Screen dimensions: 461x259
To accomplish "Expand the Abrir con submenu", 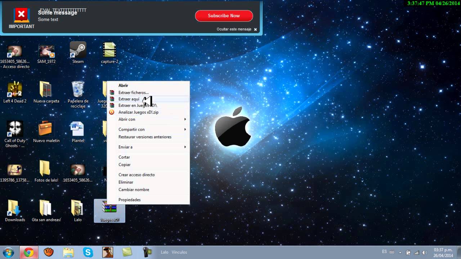I will point(148,119).
